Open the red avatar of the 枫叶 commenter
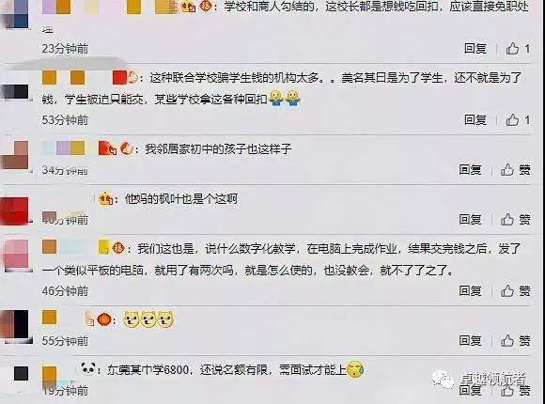Image resolution: width=545 pixels, height=404 pixels. coord(15,210)
